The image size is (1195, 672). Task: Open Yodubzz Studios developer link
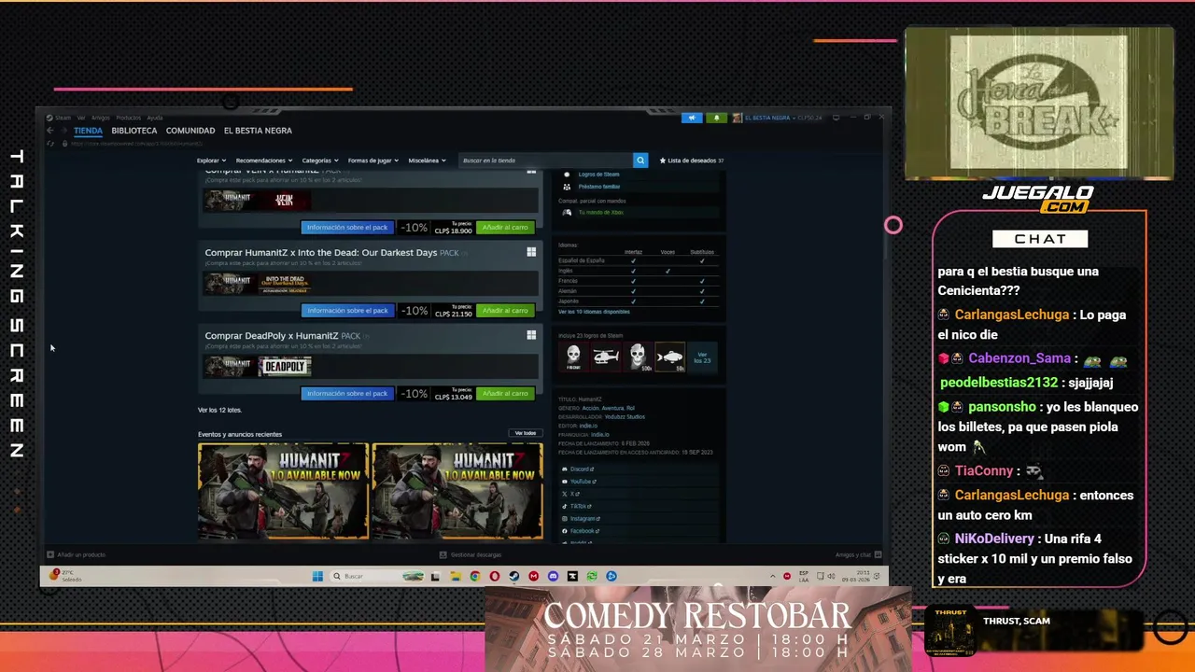point(625,417)
